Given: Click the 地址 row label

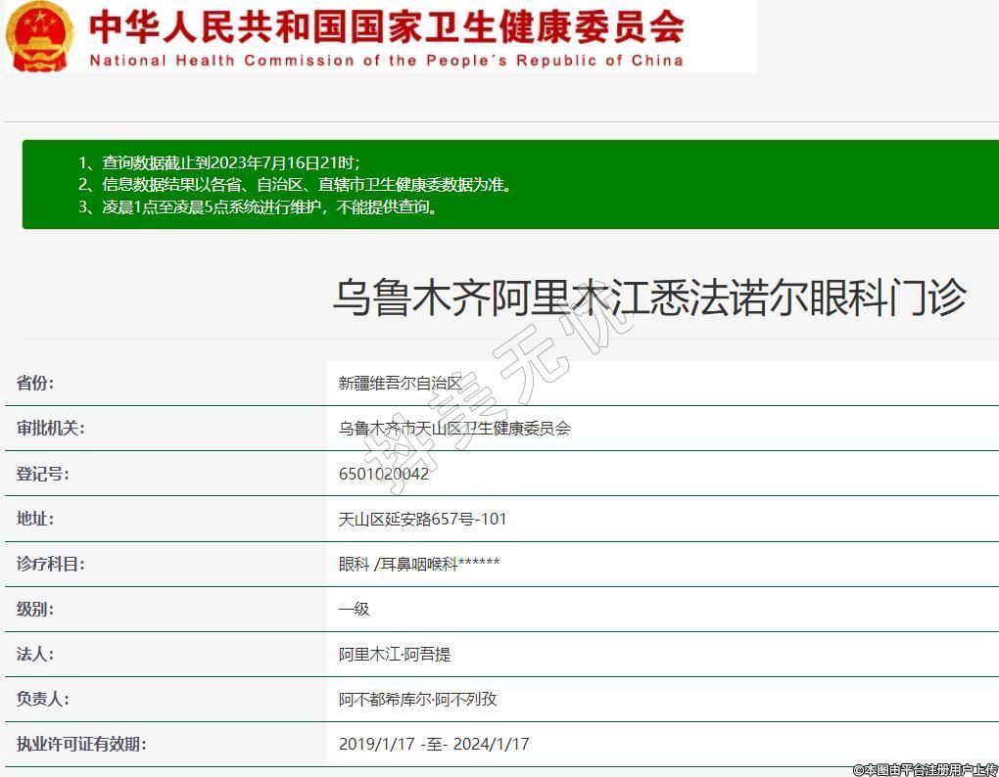Looking at the screenshot, I should (x=35, y=519).
